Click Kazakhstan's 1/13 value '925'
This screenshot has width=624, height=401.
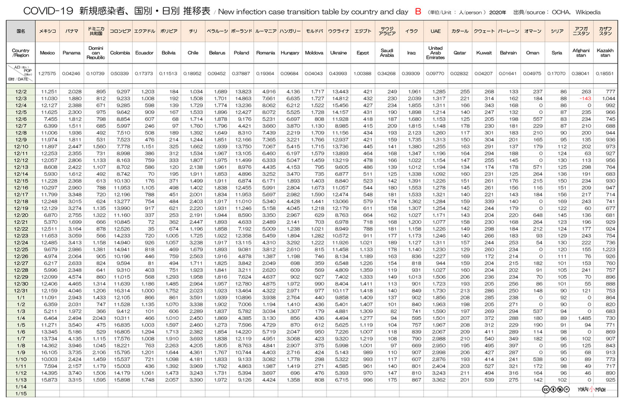[x=611, y=379]
